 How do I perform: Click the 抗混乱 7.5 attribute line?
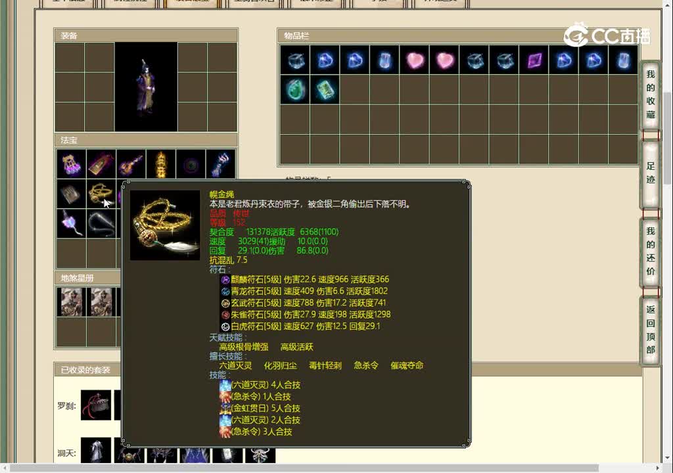pos(228,260)
